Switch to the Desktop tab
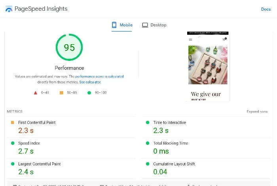Viewport: 277px width, 186px height. point(154,25)
